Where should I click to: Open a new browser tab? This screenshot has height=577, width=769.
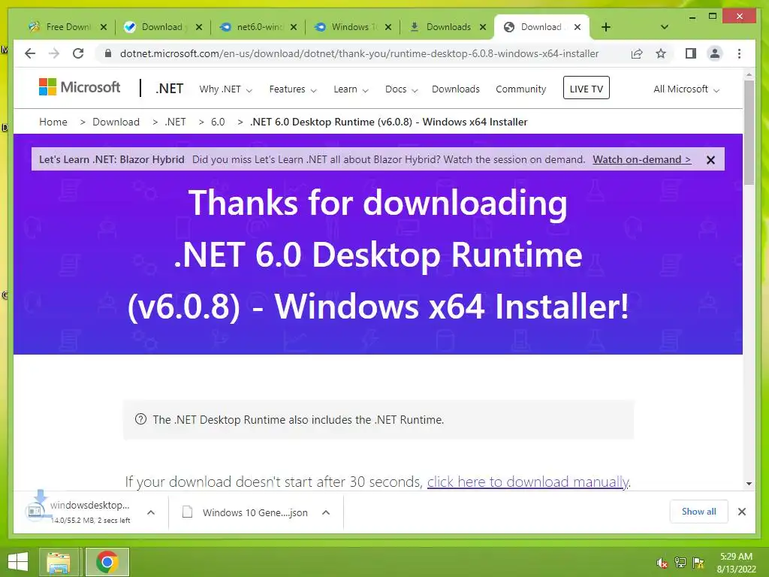606,27
